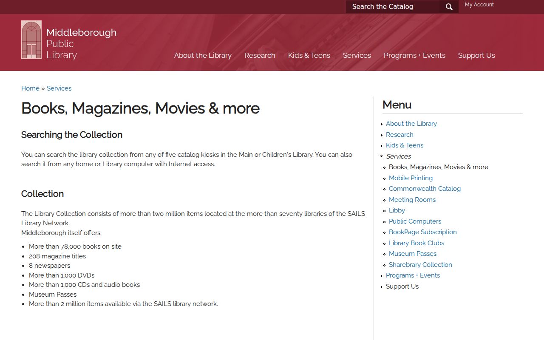Viewport: 544px width, 340px height.
Task: Click the Collection section heading
Action: [42, 194]
